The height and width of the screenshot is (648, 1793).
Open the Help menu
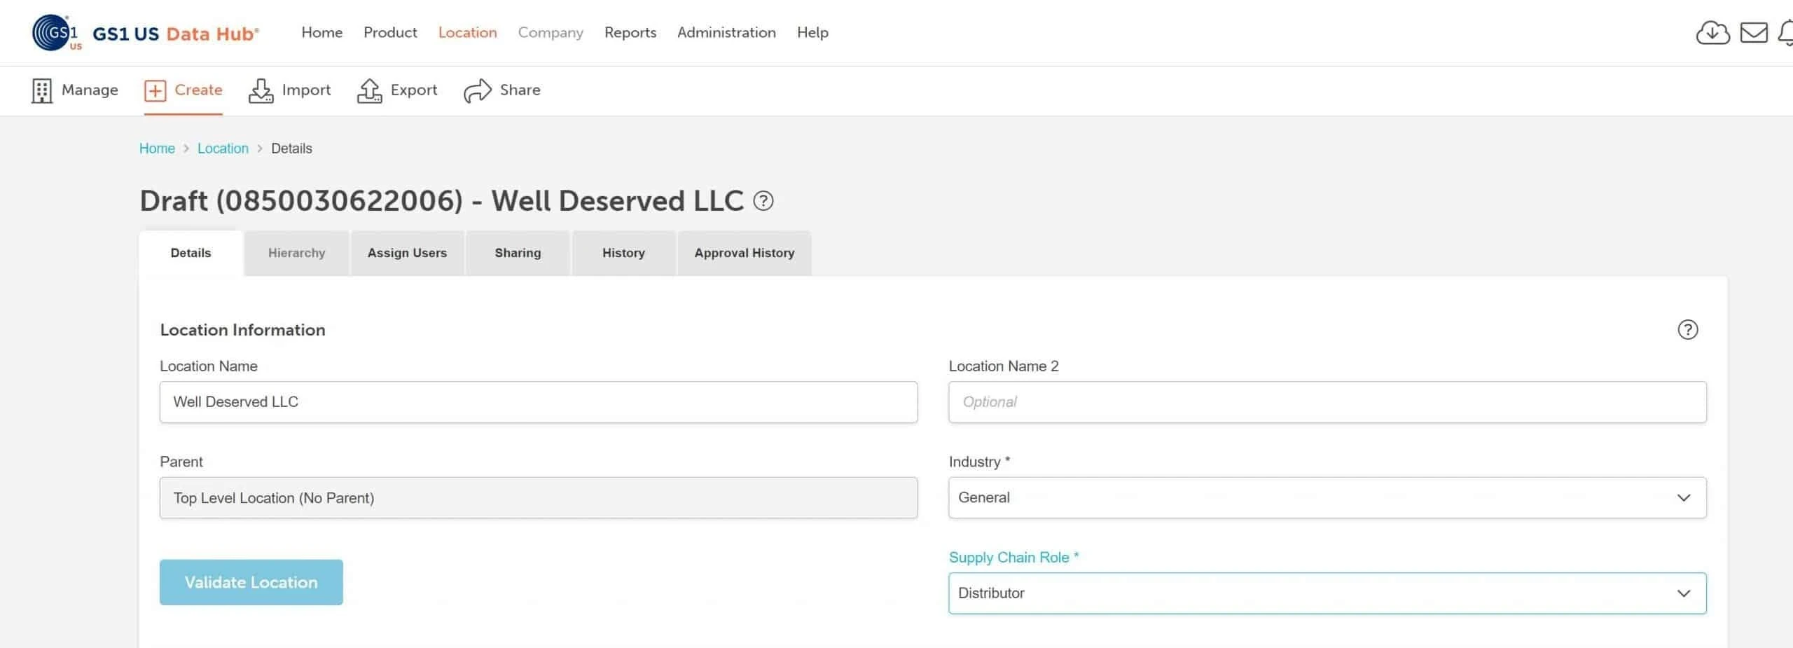coord(812,32)
